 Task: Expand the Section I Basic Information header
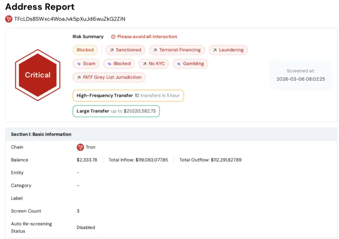[41, 134]
